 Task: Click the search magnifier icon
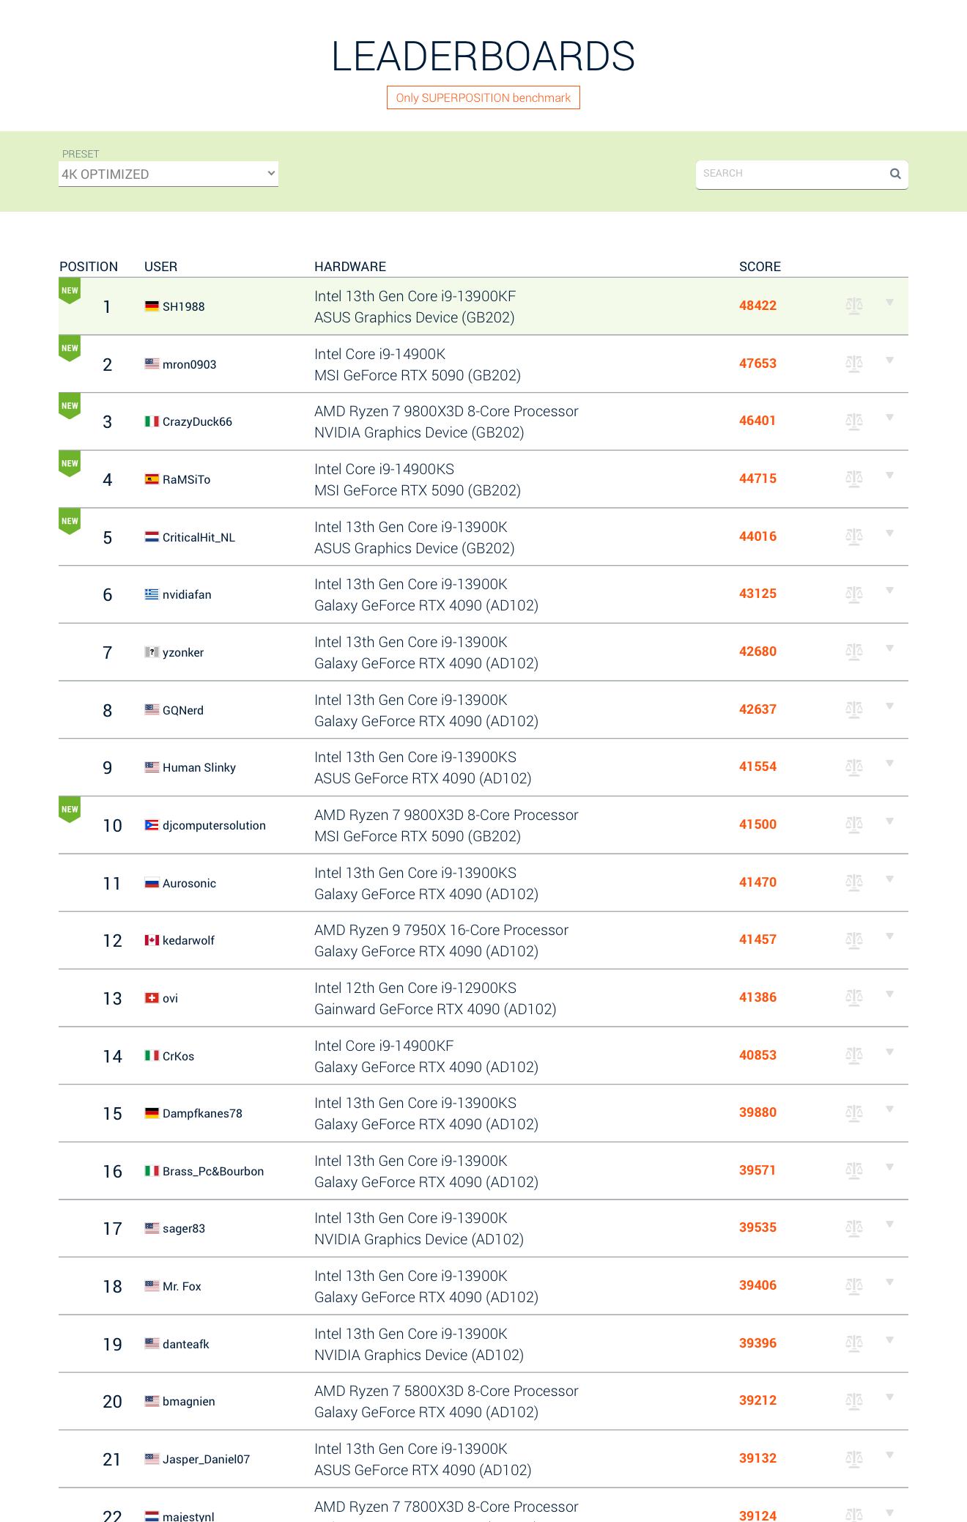coord(894,174)
